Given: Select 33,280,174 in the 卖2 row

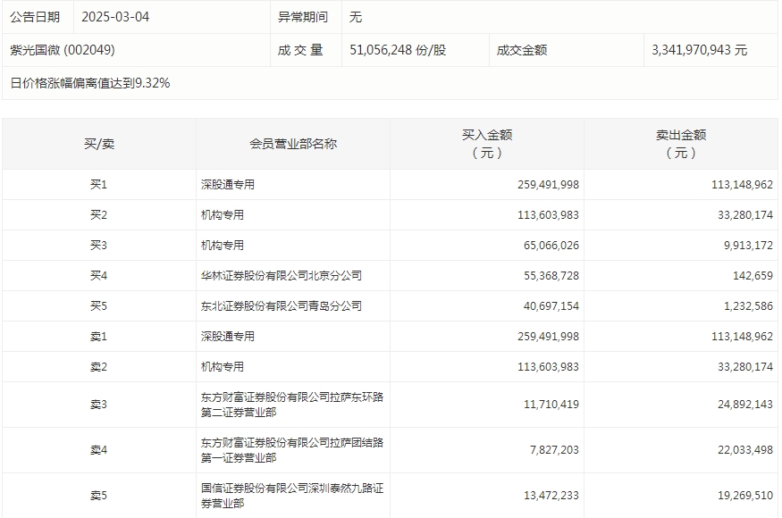Looking at the screenshot, I should tap(745, 367).
